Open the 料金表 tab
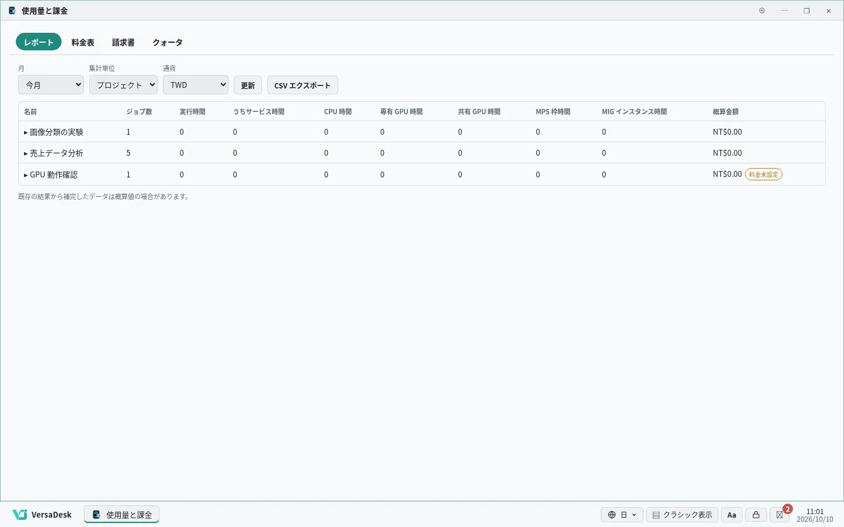This screenshot has height=527, width=844. coord(83,42)
